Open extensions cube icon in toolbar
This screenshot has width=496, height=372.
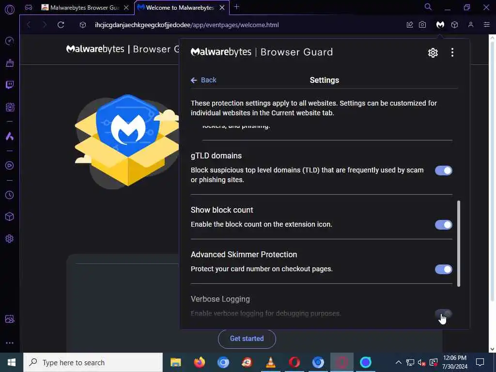454,25
